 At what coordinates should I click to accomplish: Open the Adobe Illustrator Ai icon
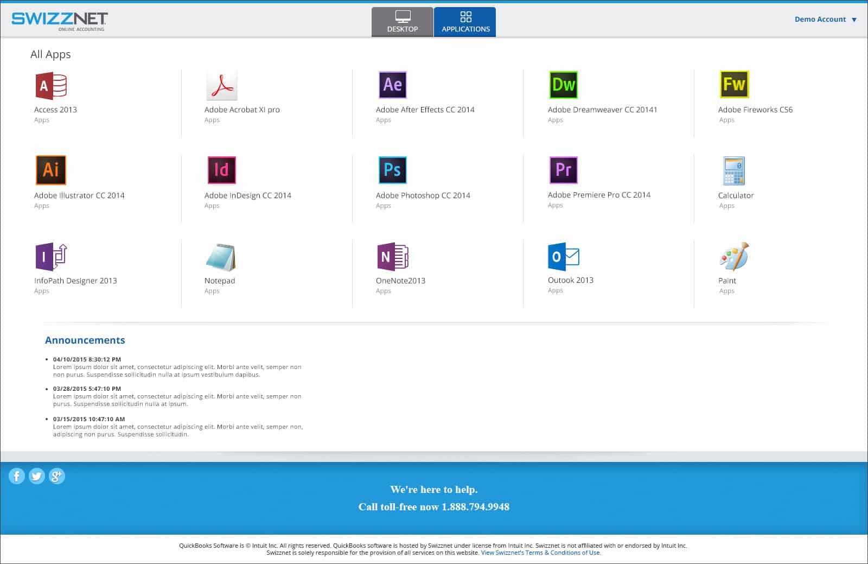pos(51,170)
